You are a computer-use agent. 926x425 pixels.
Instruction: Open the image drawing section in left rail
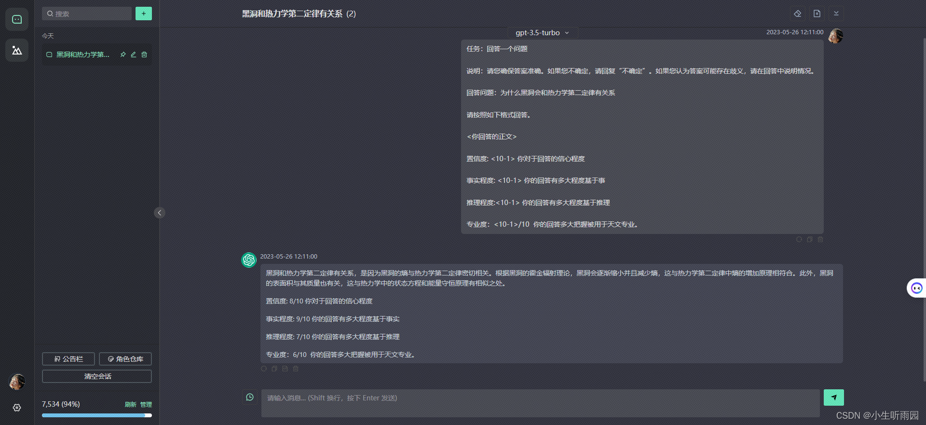point(17,50)
